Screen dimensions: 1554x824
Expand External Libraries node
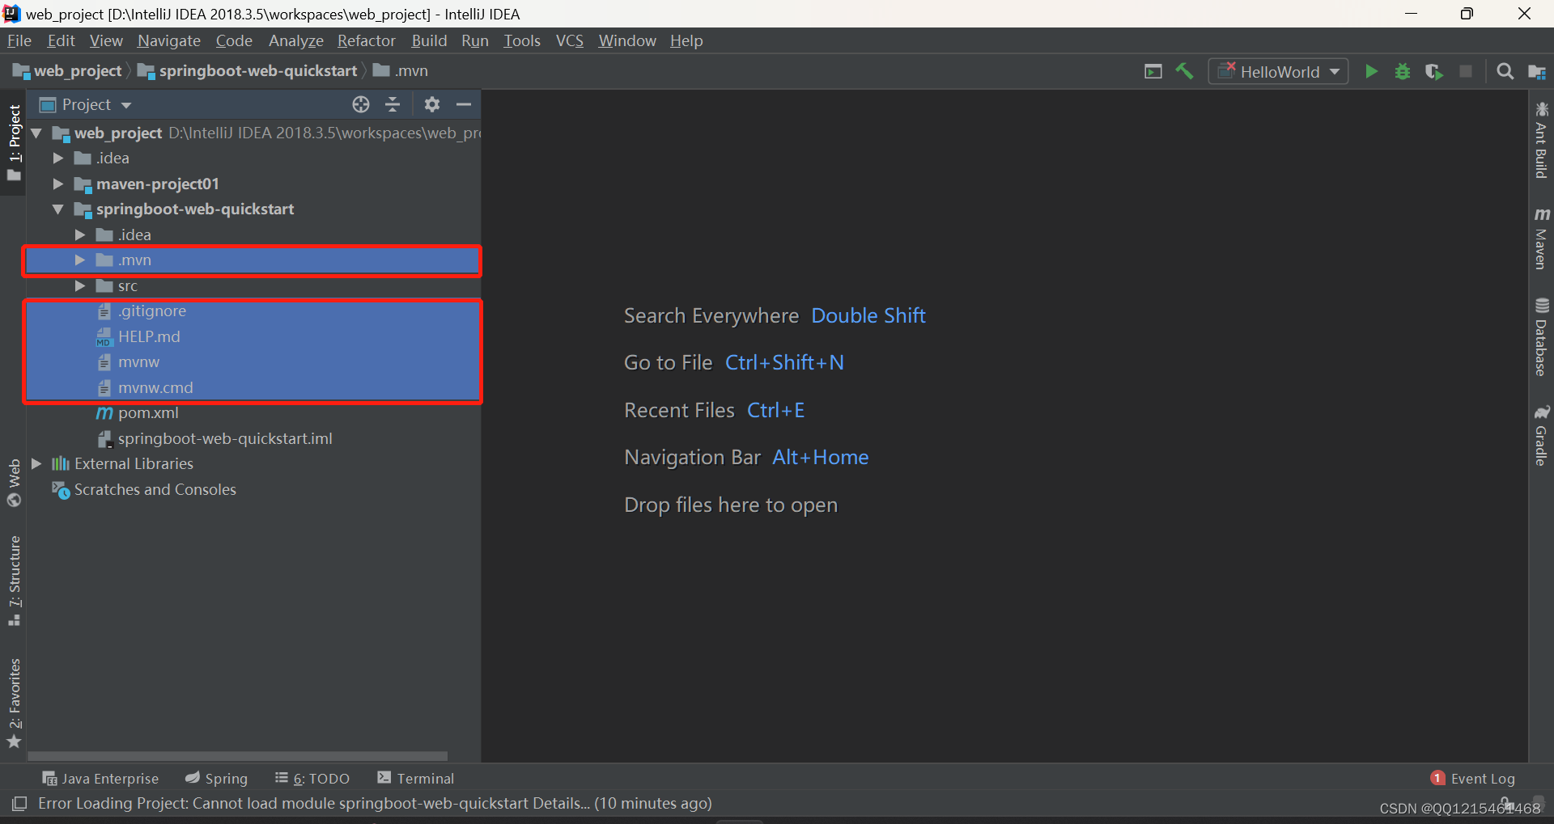coord(36,463)
